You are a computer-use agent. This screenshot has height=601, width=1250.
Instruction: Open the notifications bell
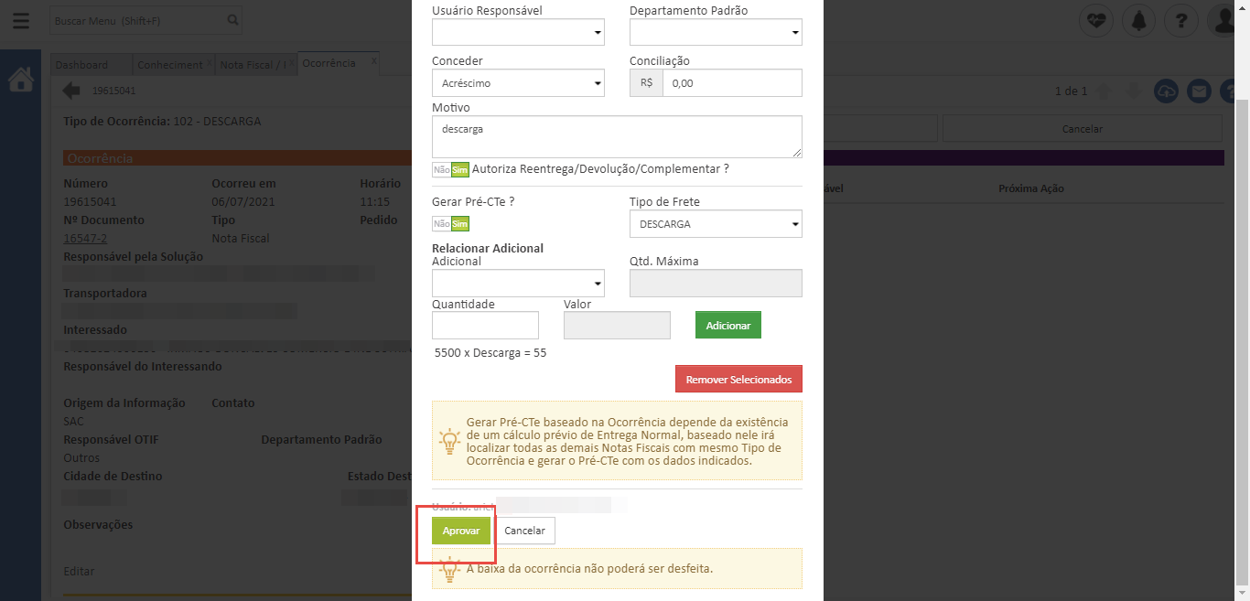[x=1138, y=20]
